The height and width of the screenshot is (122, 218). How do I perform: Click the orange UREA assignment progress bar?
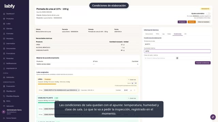pos(47,84)
